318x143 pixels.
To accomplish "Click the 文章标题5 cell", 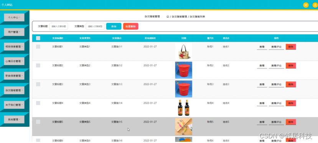I will pos(58,122).
